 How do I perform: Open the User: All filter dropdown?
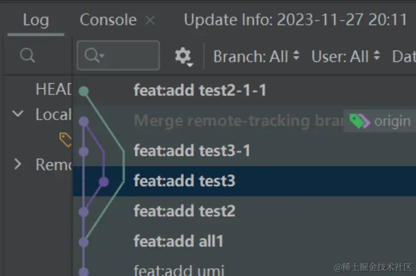click(346, 56)
